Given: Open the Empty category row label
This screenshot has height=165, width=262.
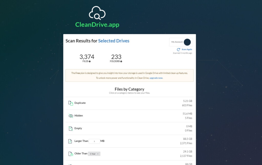Looking at the screenshot, I should (78, 128).
